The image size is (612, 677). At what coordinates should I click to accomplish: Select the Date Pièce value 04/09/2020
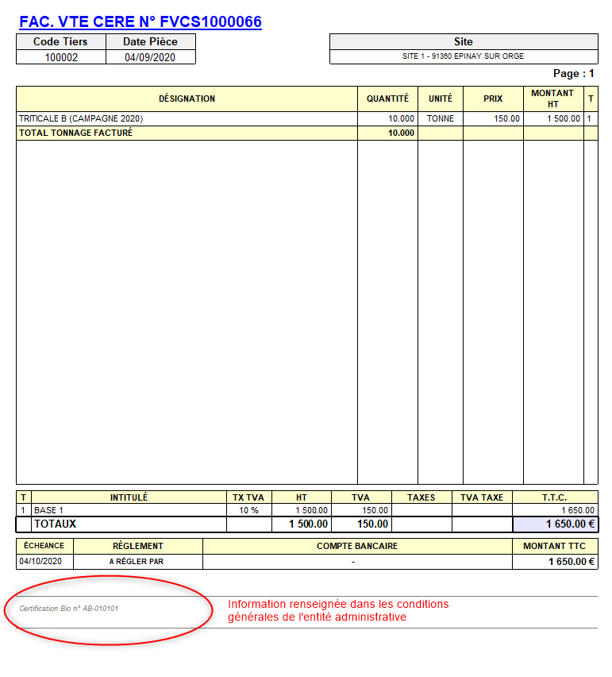pos(150,57)
